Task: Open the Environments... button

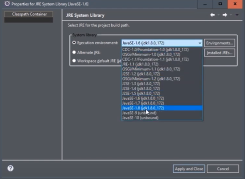Action: (220, 43)
